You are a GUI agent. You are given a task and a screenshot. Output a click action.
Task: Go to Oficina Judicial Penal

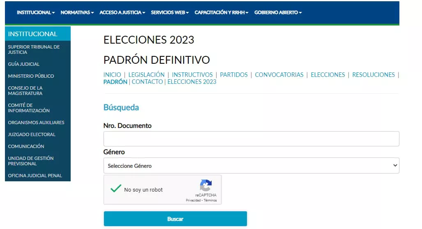click(x=35, y=176)
